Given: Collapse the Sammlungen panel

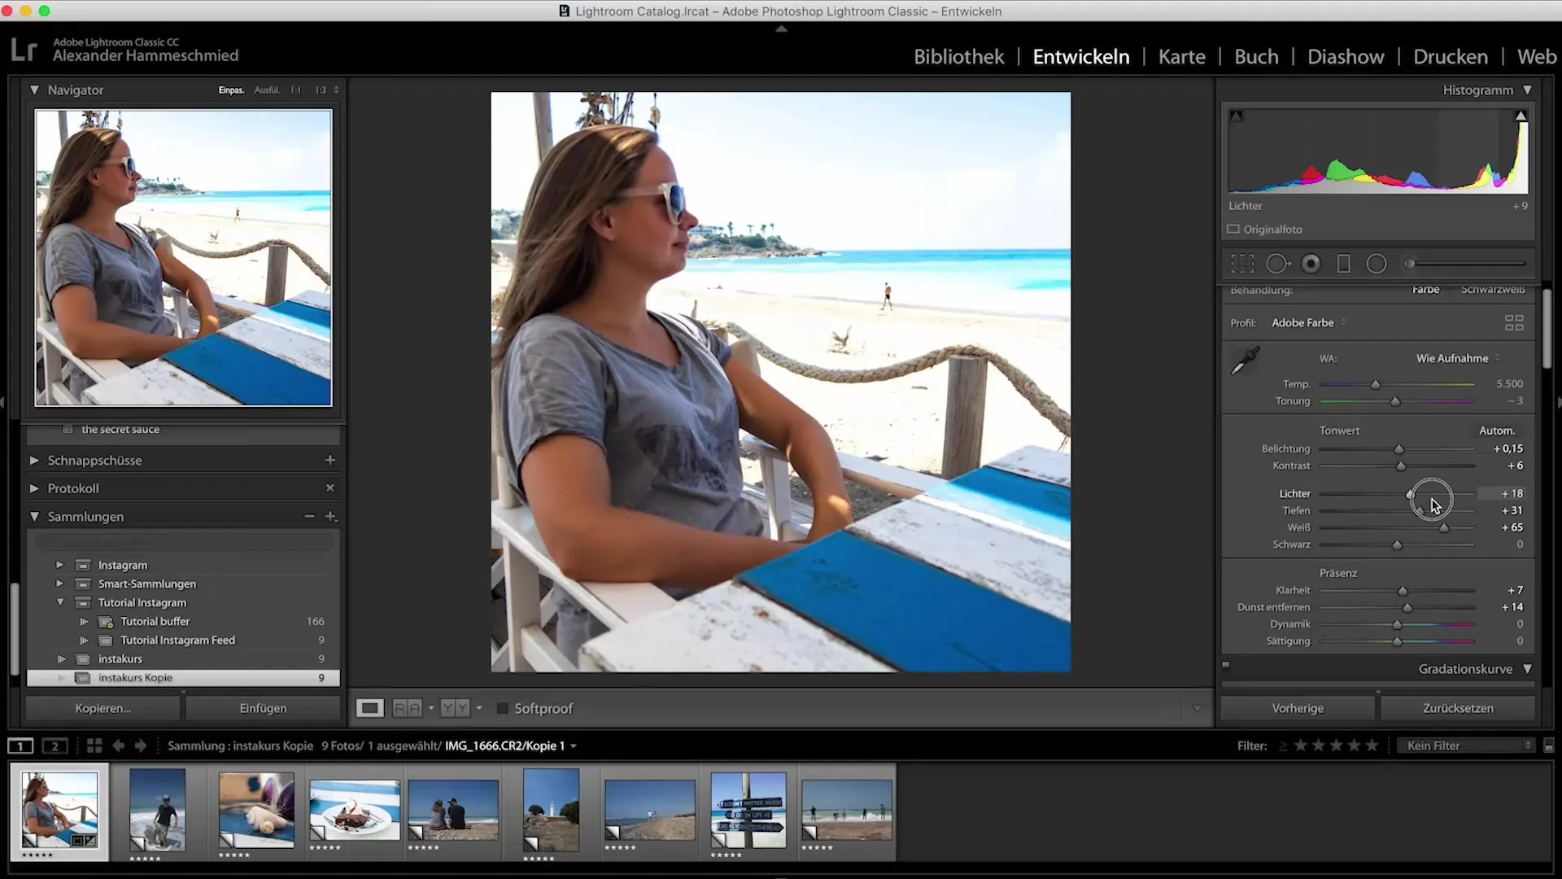Looking at the screenshot, I should (34, 516).
